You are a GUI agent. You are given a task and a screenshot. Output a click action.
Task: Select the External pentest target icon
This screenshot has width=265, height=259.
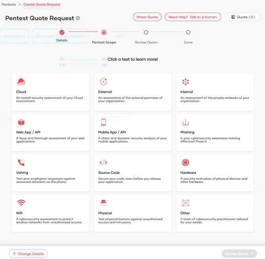103,82
